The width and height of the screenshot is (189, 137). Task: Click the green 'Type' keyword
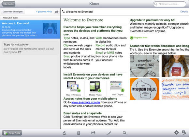tap(67, 38)
